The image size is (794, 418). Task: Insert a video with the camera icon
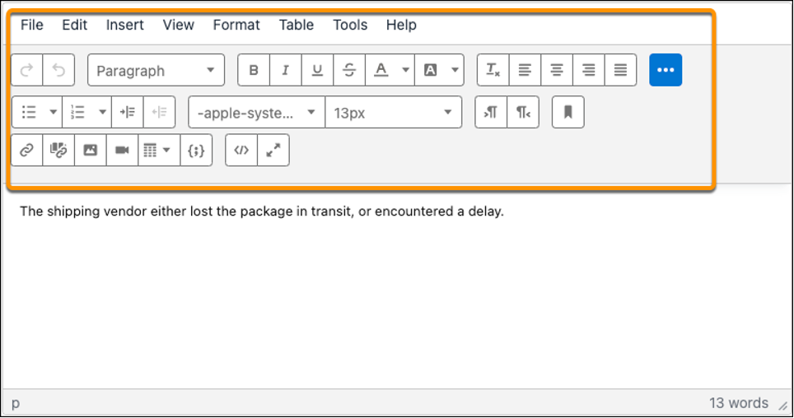[x=122, y=151]
